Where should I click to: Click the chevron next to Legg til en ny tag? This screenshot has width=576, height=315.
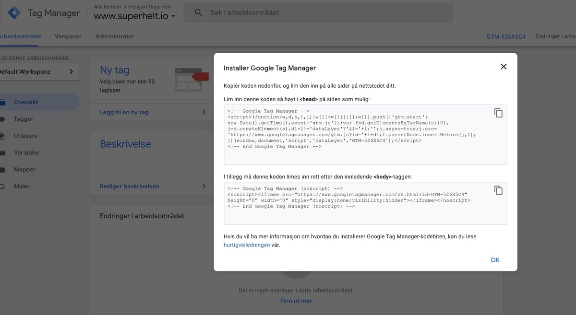pyautogui.click(x=204, y=112)
